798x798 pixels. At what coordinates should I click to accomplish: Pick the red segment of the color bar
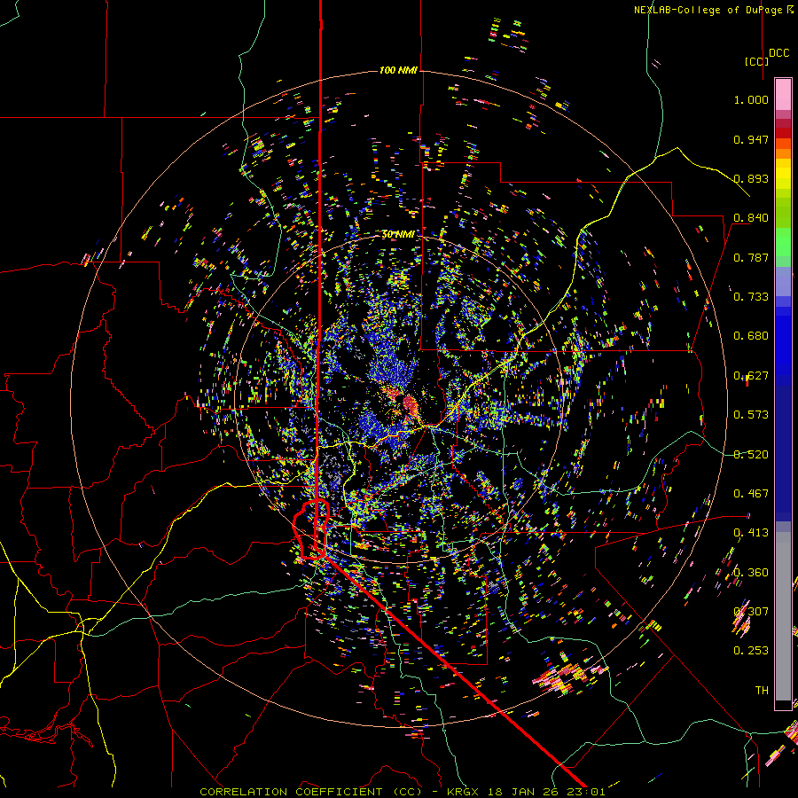pyautogui.click(x=783, y=133)
